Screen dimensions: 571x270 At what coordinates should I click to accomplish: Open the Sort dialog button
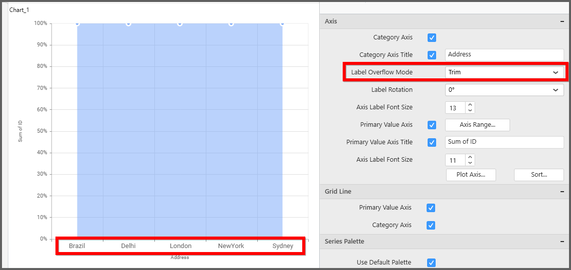coord(539,175)
